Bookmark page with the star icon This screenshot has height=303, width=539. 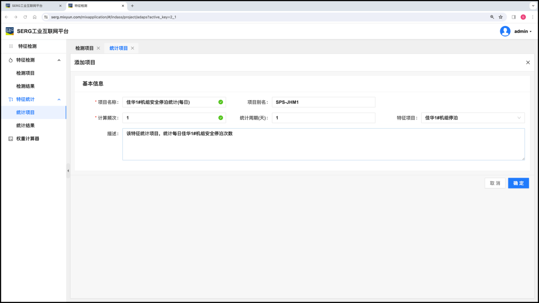[501, 17]
